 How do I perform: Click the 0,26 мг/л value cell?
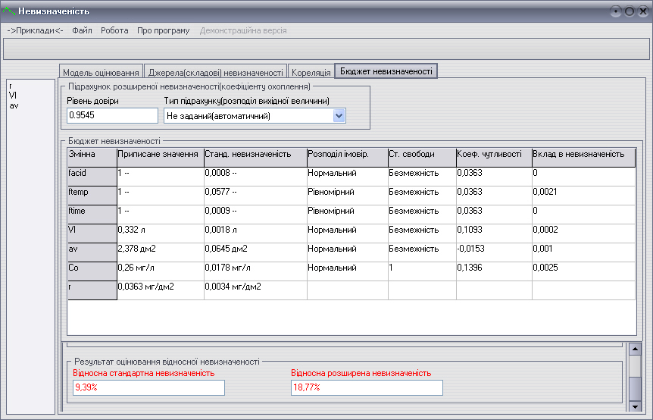[x=161, y=271]
